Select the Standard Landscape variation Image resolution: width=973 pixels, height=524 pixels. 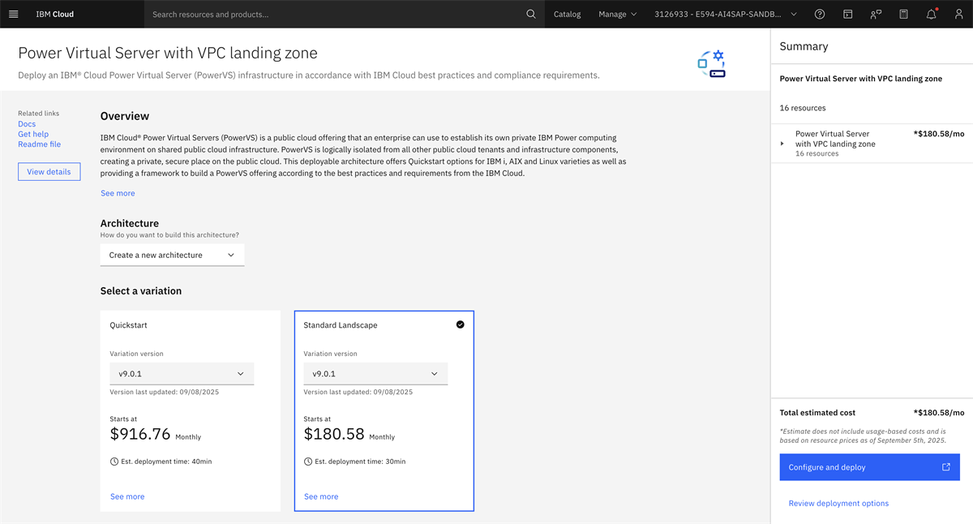[x=384, y=325]
